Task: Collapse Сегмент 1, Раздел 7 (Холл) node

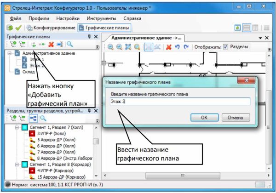Action: click(17, 126)
